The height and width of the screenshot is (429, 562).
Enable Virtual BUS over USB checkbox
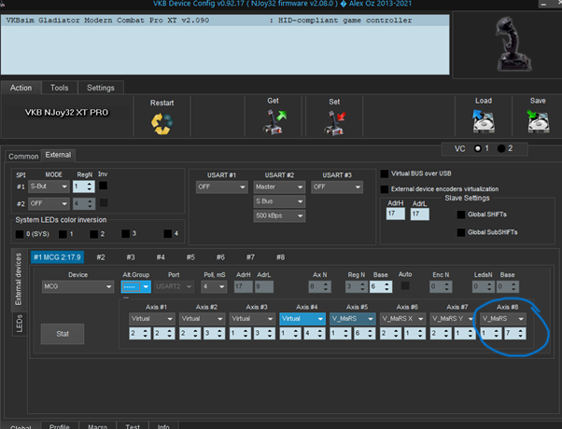click(385, 173)
